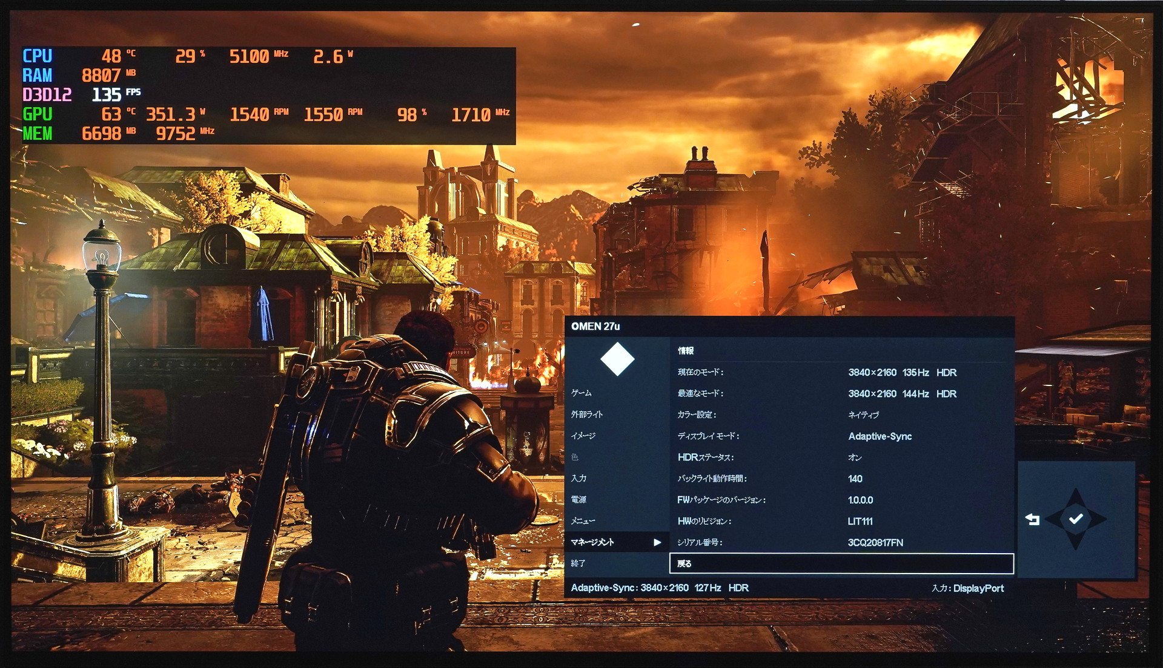Click the LIT111 hardware revision value
The width and height of the screenshot is (1163, 668).
coord(860,521)
